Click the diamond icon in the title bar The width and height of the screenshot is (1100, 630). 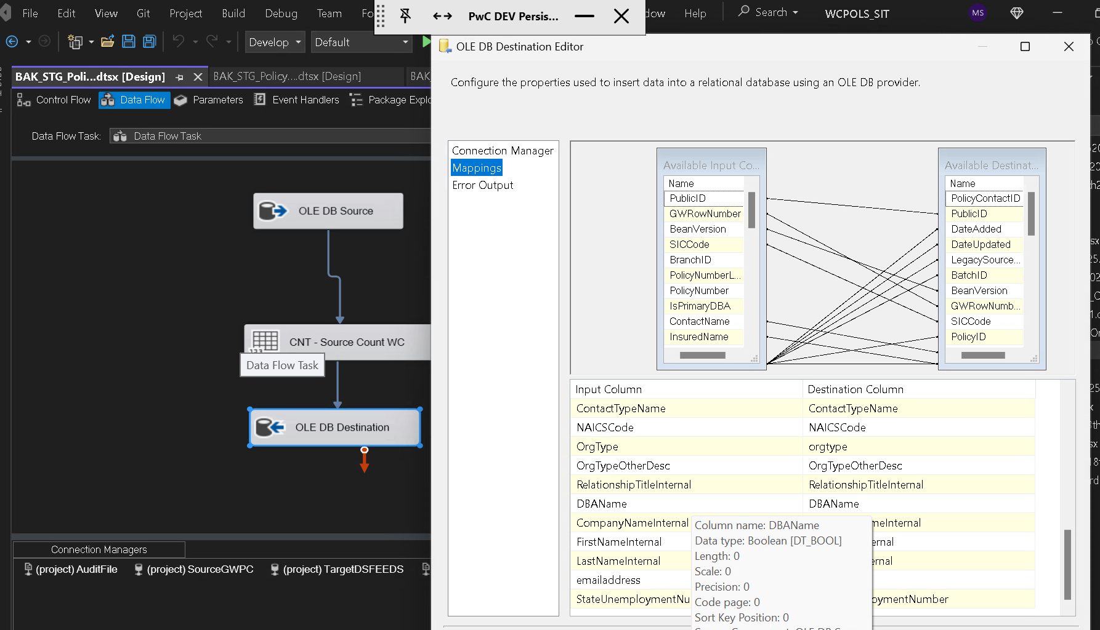tap(1017, 13)
